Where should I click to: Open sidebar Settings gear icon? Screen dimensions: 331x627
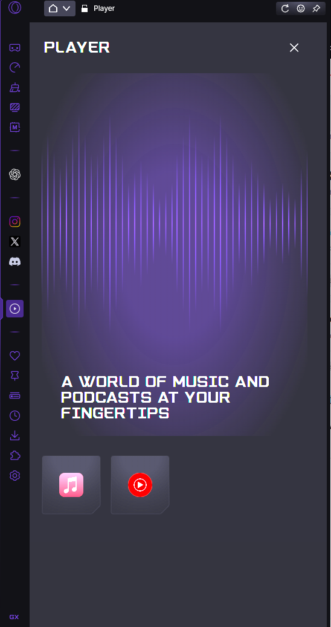pos(14,475)
